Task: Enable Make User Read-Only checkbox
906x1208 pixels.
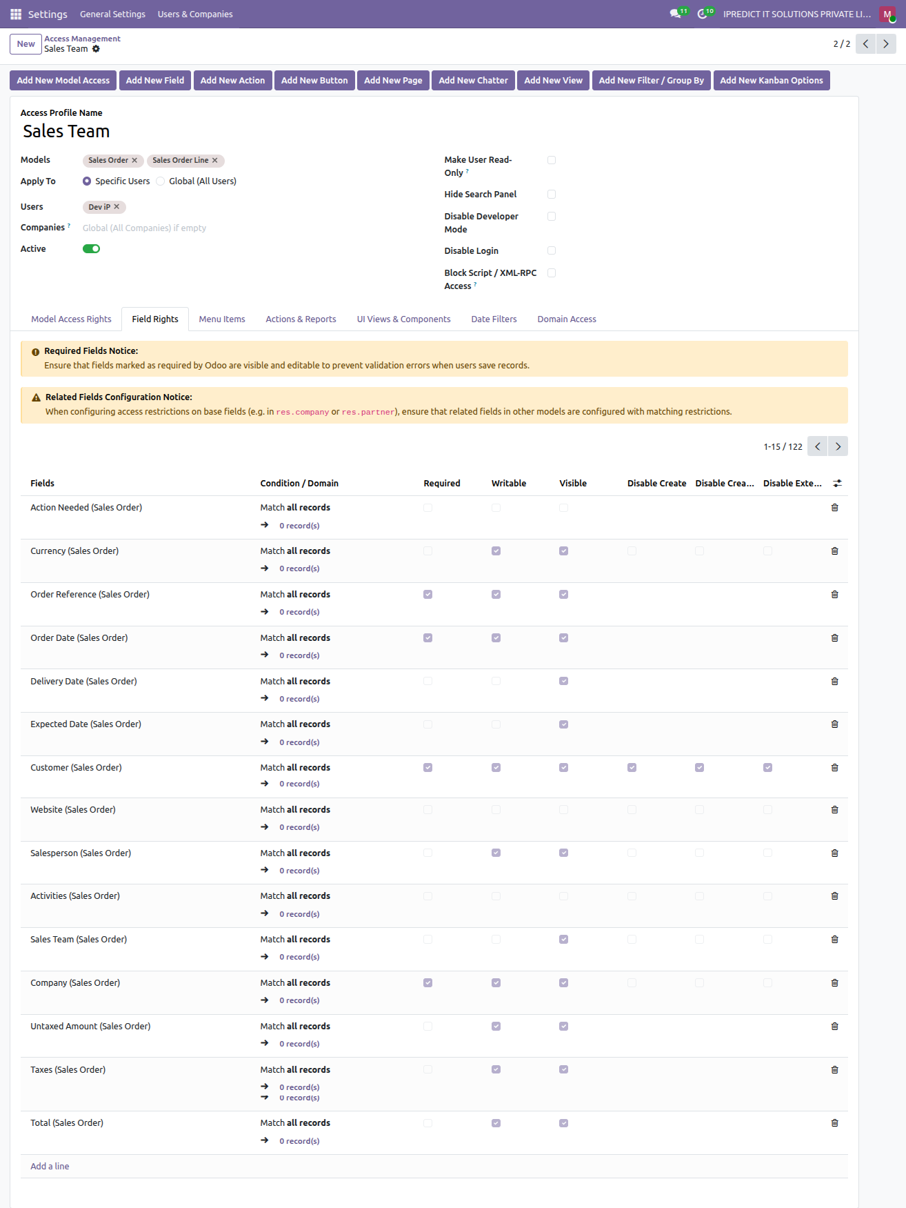Action: pyautogui.click(x=552, y=160)
